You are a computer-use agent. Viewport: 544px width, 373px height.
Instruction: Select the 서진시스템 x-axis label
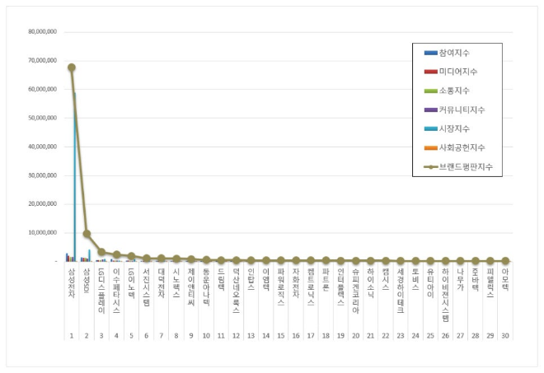(146, 286)
